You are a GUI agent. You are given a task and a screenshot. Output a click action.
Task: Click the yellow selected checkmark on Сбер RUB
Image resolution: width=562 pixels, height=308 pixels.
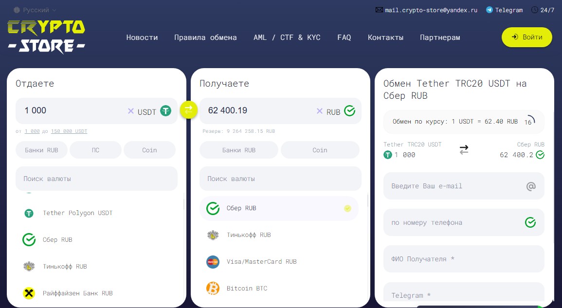(x=347, y=208)
